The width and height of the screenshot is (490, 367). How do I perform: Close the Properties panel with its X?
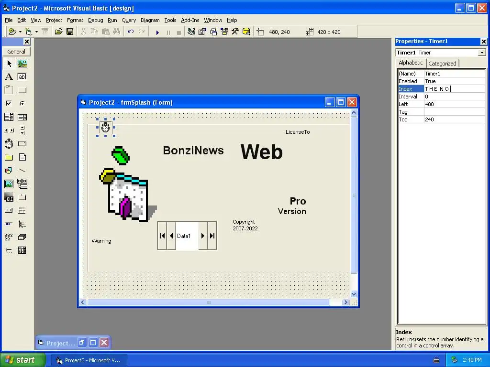point(483,41)
